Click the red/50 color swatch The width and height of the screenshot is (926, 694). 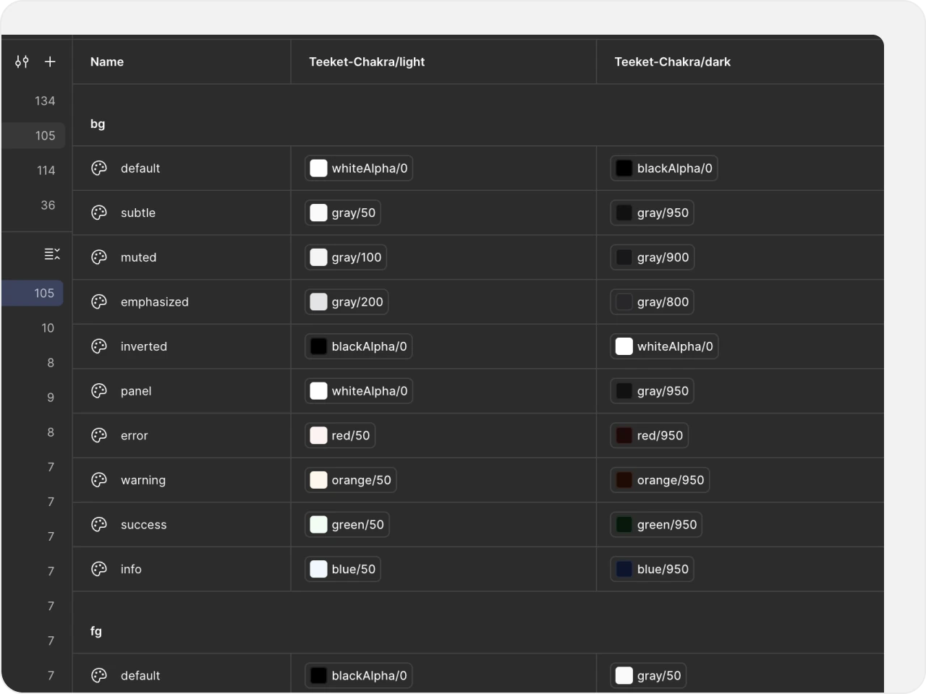tap(318, 435)
